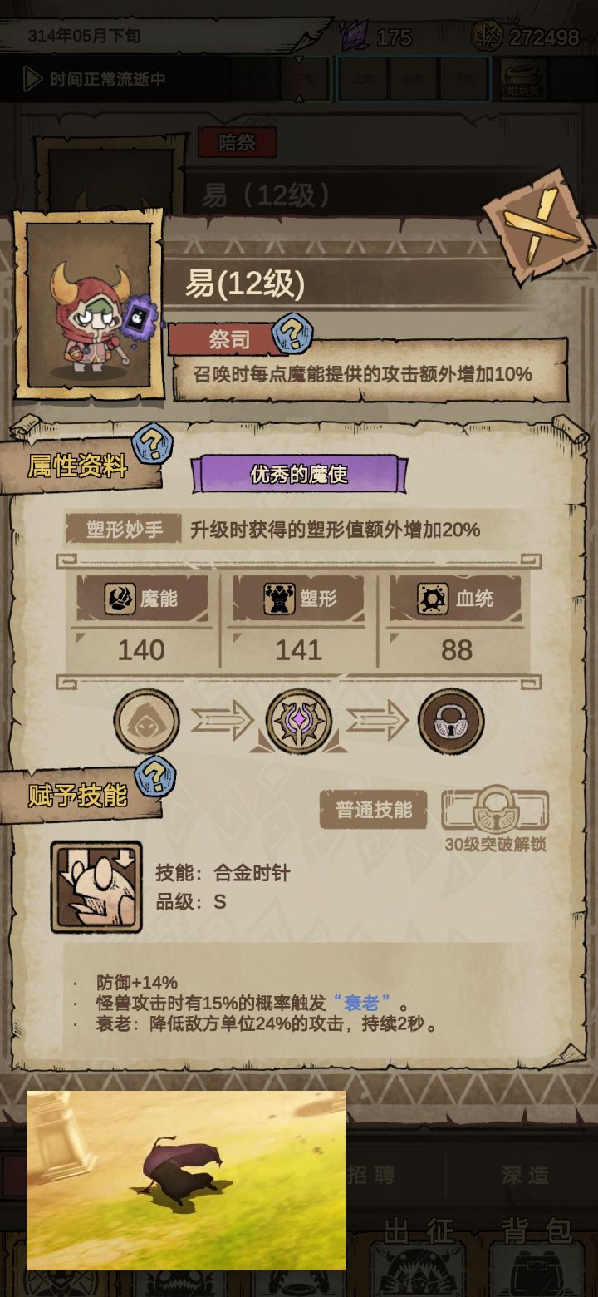Open help for 祭司 class question mark

pyautogui.click(x=291, y=335)
